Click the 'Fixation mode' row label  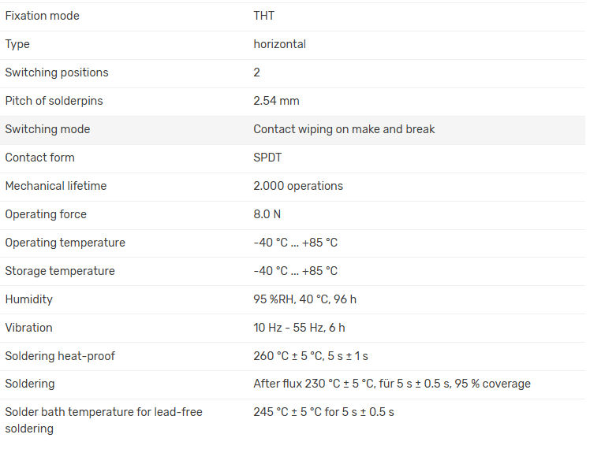click(42, 16)
